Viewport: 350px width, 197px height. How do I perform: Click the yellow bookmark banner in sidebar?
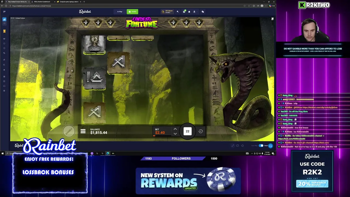(x=4, y=31)
